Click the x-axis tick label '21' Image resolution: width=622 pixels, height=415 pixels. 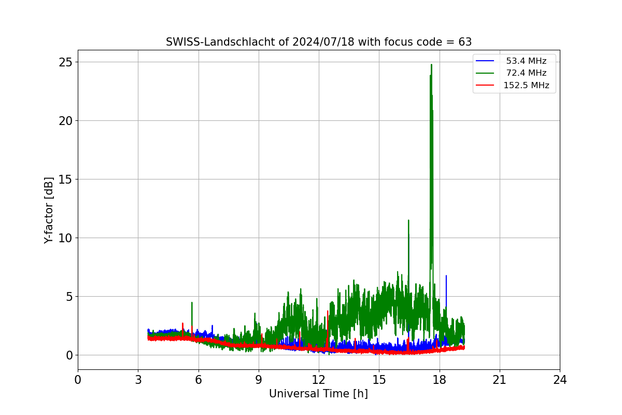click(500, 380)
